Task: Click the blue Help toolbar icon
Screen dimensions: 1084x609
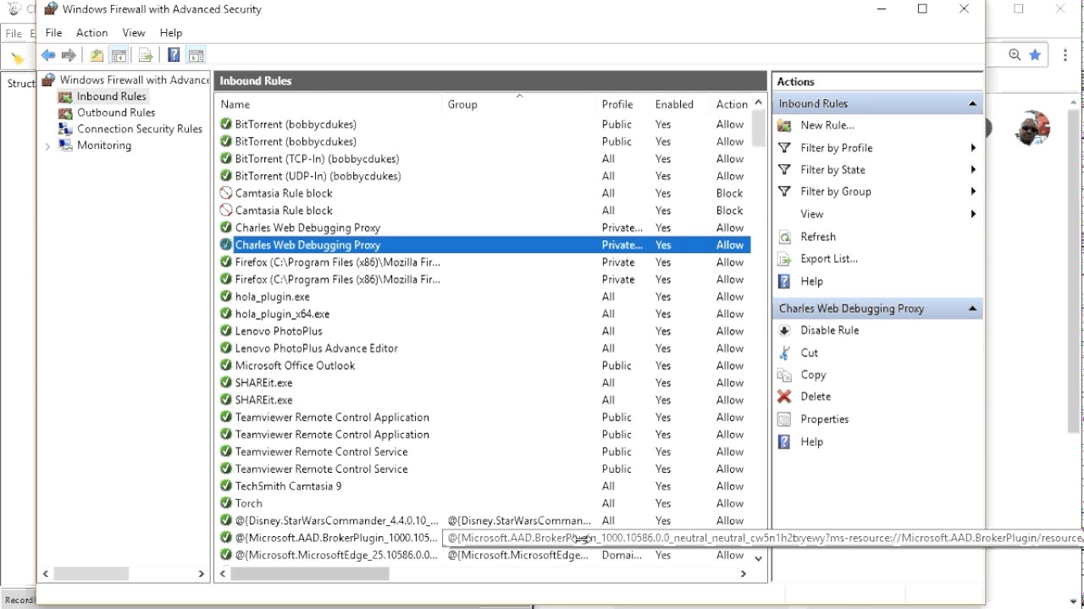Action: (174, 56)
